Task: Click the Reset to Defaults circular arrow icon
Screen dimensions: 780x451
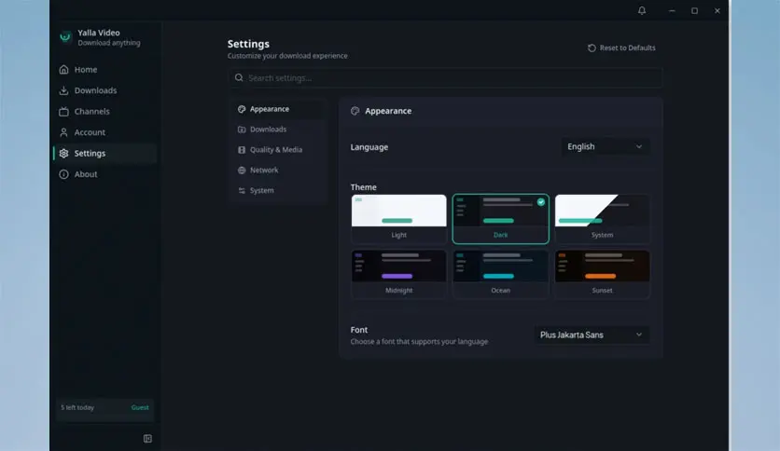Action: pos(592,48)
